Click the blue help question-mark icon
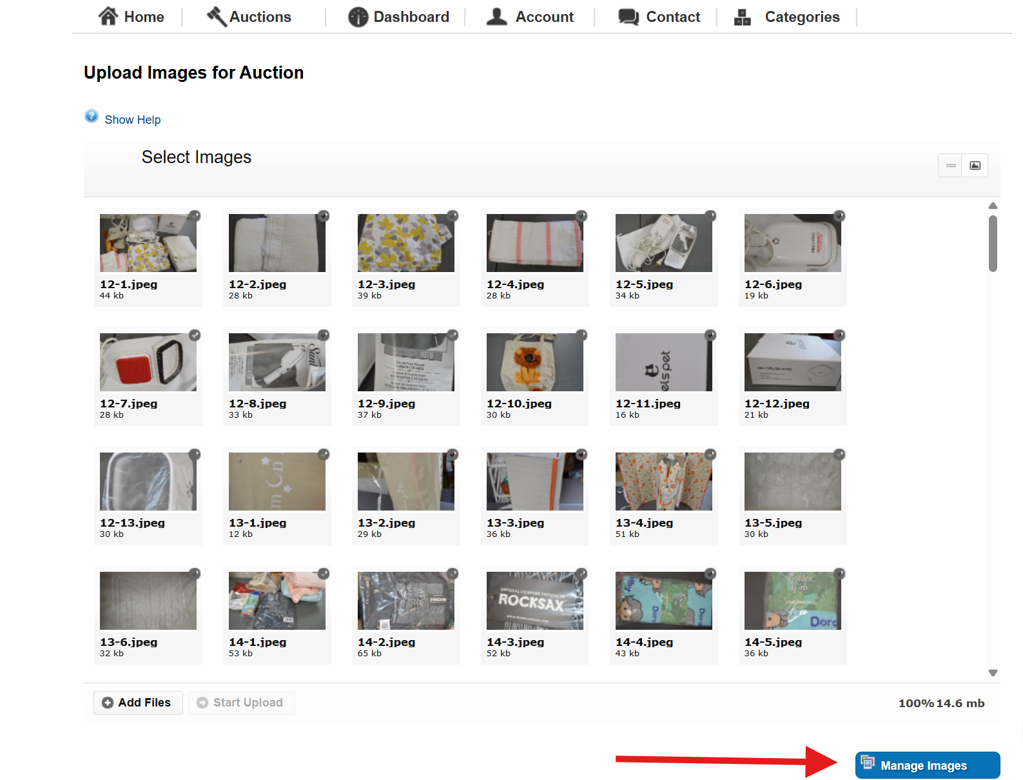The image size is (1023, 780). pos(92,116)
